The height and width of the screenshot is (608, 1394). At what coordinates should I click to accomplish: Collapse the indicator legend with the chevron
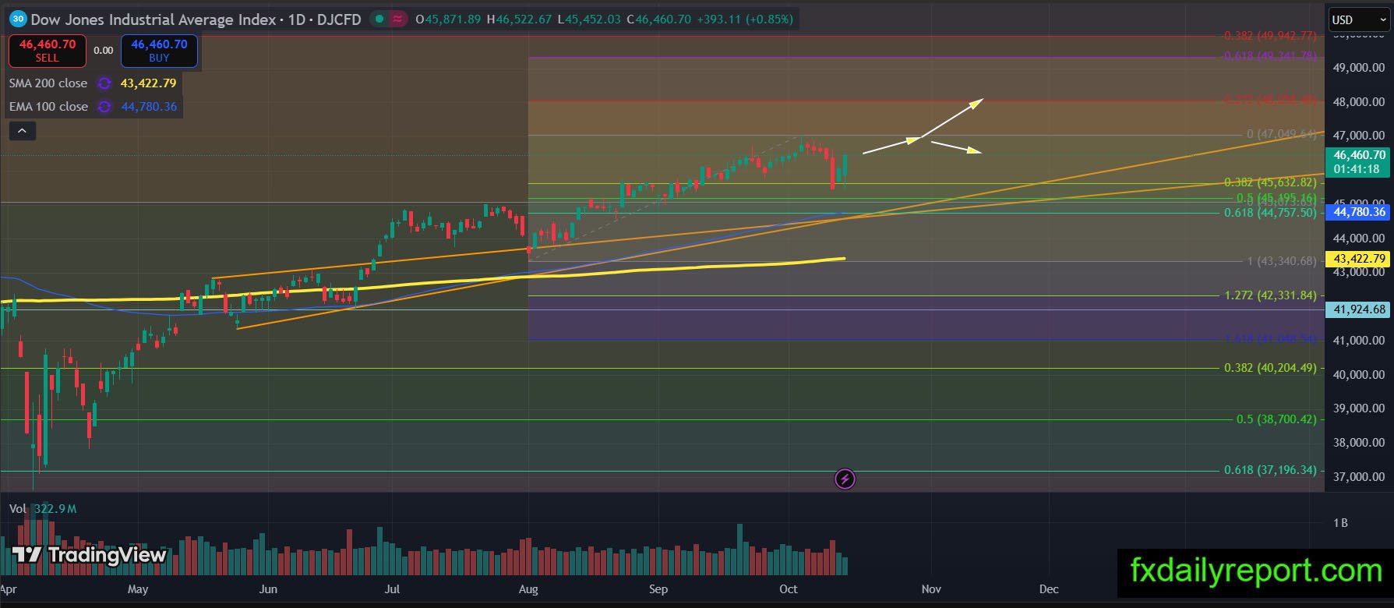point(22,131)
